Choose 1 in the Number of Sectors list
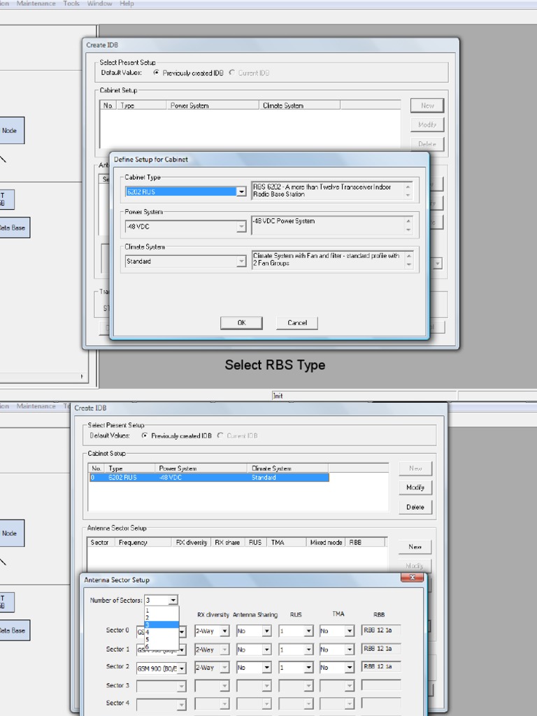 162,610
